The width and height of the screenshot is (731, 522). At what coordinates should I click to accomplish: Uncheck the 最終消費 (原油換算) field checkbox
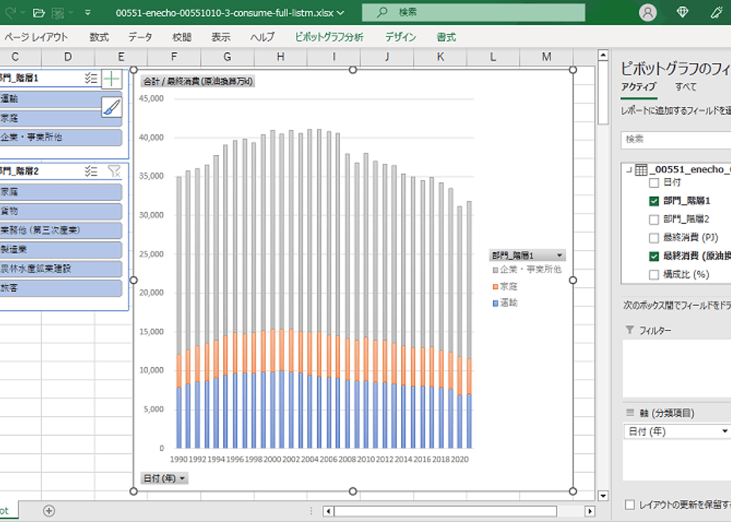click(x=654, y=256)
